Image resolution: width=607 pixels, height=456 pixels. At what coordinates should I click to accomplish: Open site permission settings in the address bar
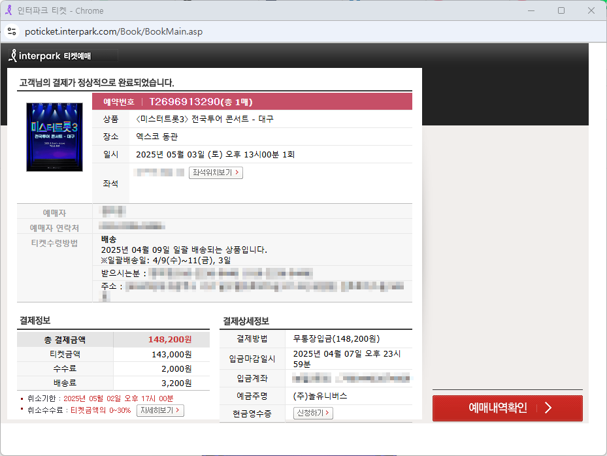(x=13, y=31)
